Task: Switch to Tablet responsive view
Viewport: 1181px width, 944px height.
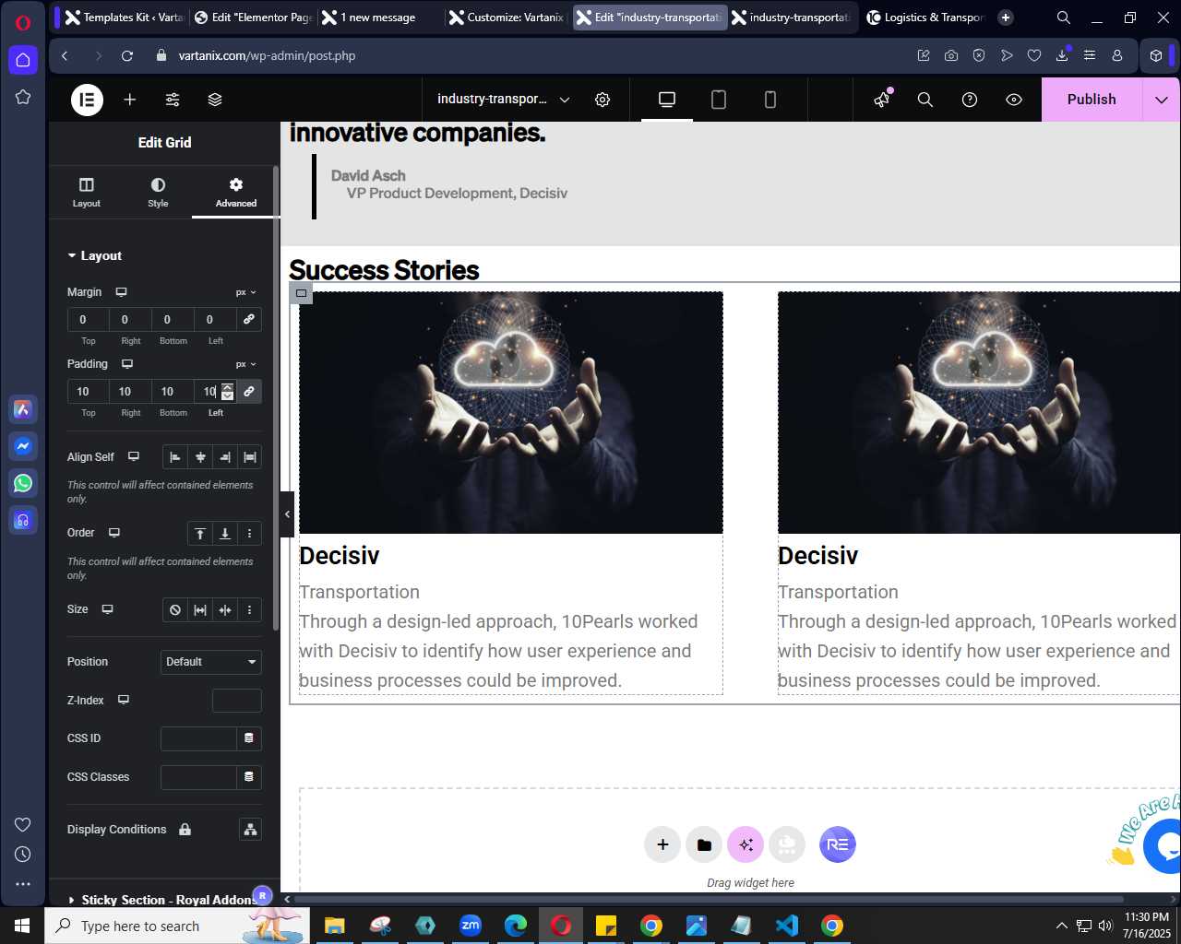Action: click(x=719, y=100)
